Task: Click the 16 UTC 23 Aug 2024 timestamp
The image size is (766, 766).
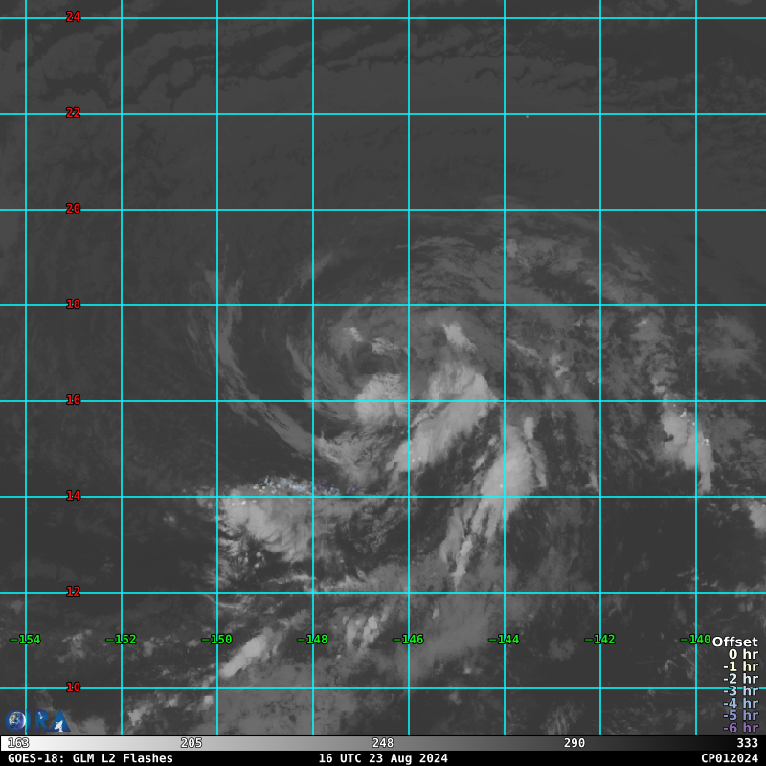Action: [x=383, y=758]
